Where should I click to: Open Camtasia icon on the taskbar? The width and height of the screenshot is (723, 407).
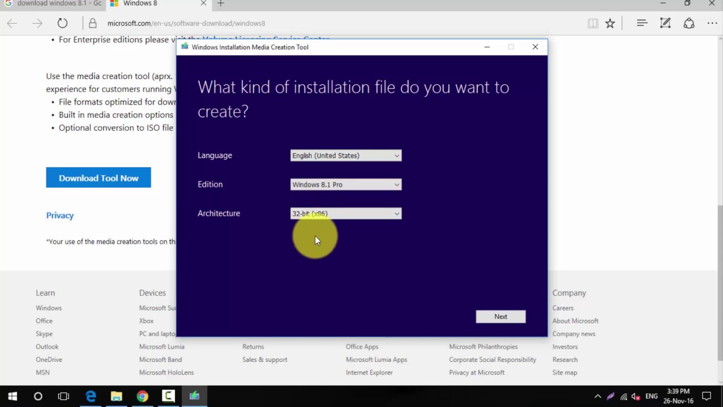pyautogui.click(x=168, y=396)
